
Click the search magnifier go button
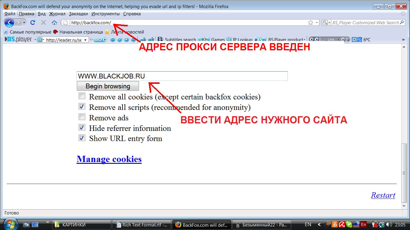pyautogui.click(x=402, y=22)
